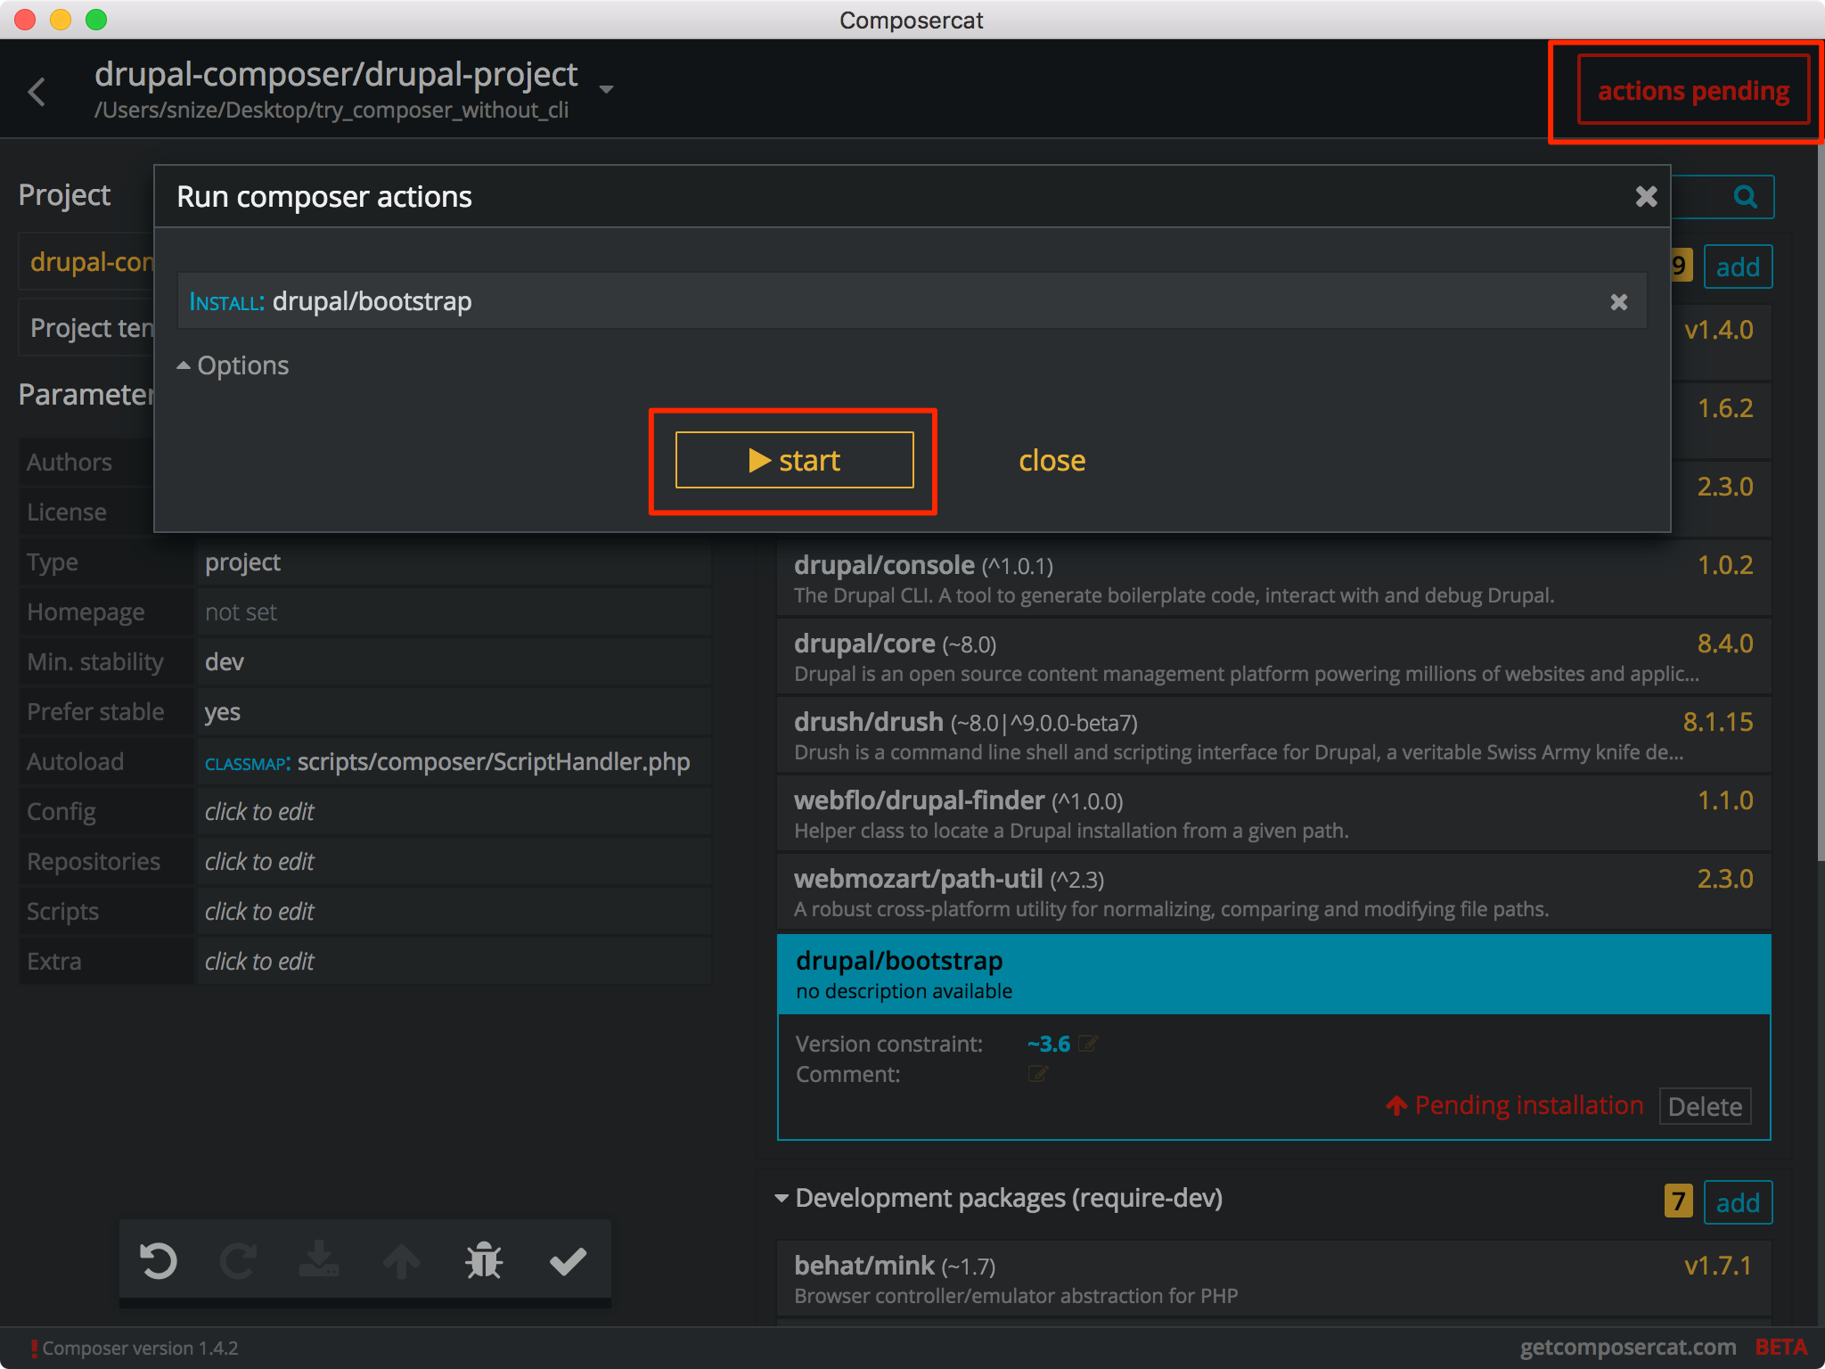
Task: Edit the Comment field pencil icon
Action: (1037, 1074)
